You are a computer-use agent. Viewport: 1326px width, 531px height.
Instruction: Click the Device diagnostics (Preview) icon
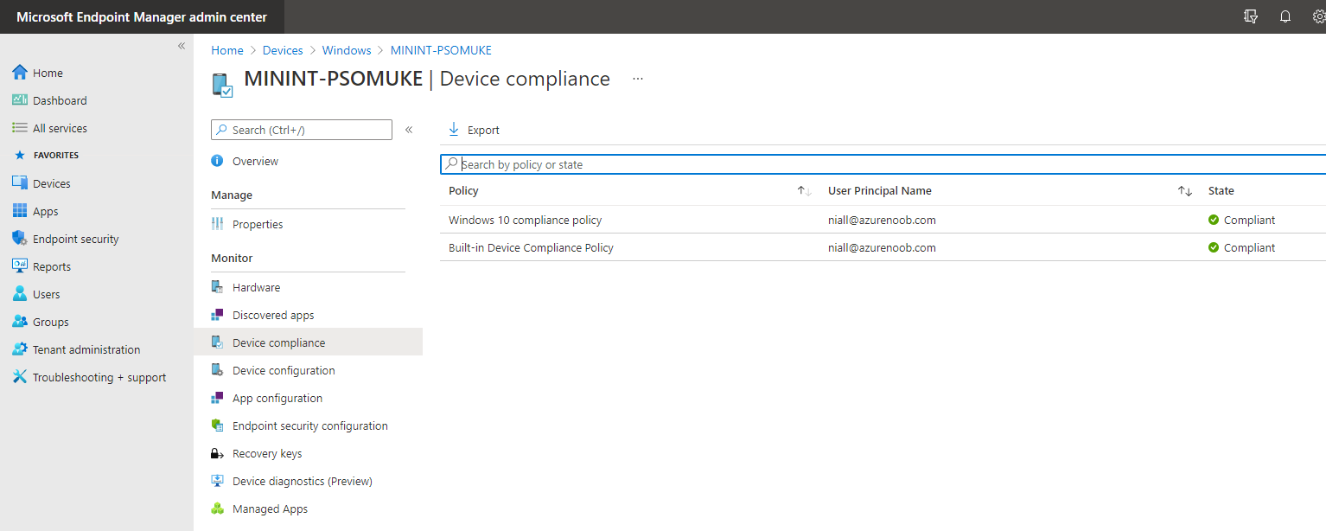(x=217, y=481)
